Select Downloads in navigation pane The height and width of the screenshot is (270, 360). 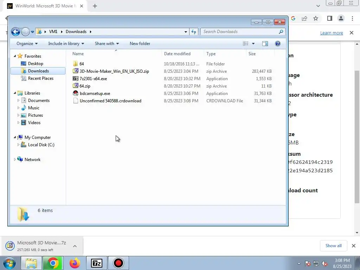[x=38, y=71]
